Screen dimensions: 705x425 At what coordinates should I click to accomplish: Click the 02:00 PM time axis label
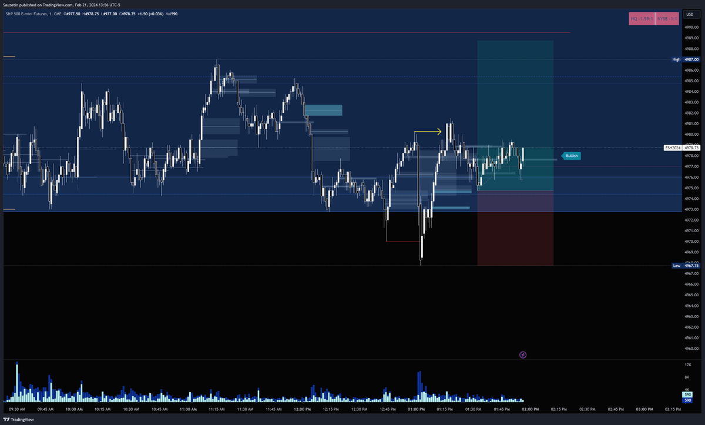coord(530,409)
